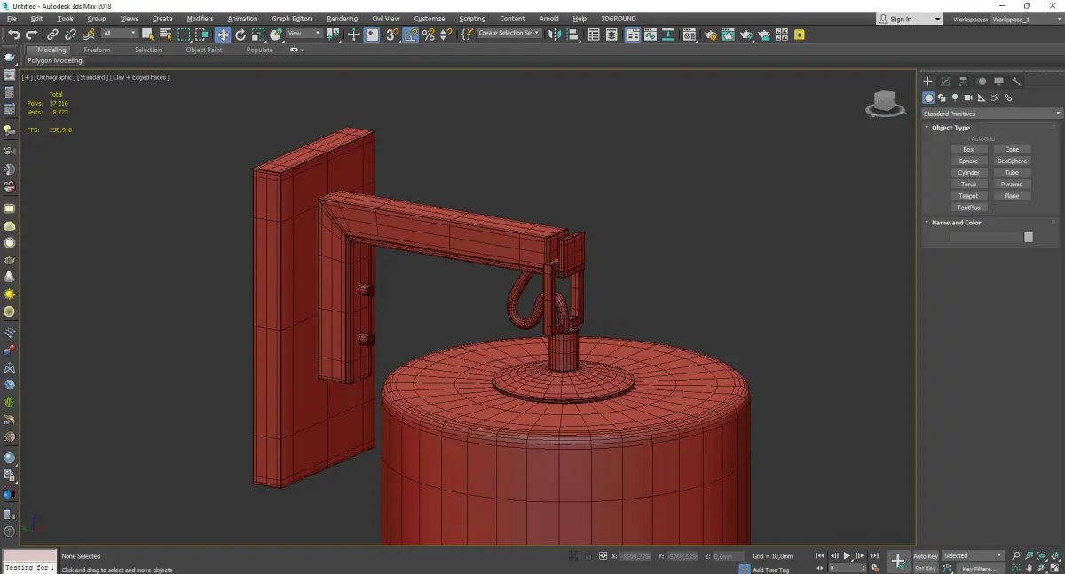The image size is (1065, 574).
Task: Open the Modifiers menu
Action: coord(200,19)
